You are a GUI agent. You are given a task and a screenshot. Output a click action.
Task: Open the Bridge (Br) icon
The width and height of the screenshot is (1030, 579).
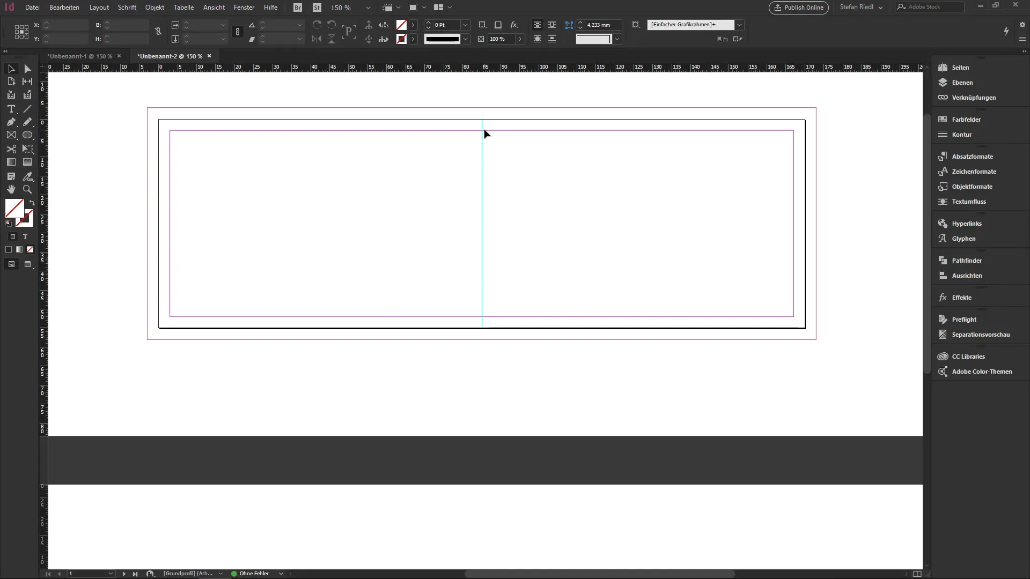click(298, 8)
